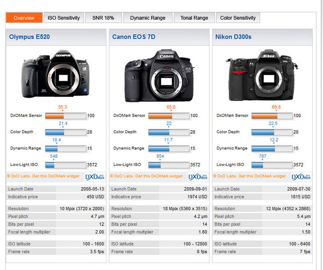The height and width of the screenshot is (270, 323).
Task: Click the Nikon D300s camera photo
Action: click(x=262, y=75)
